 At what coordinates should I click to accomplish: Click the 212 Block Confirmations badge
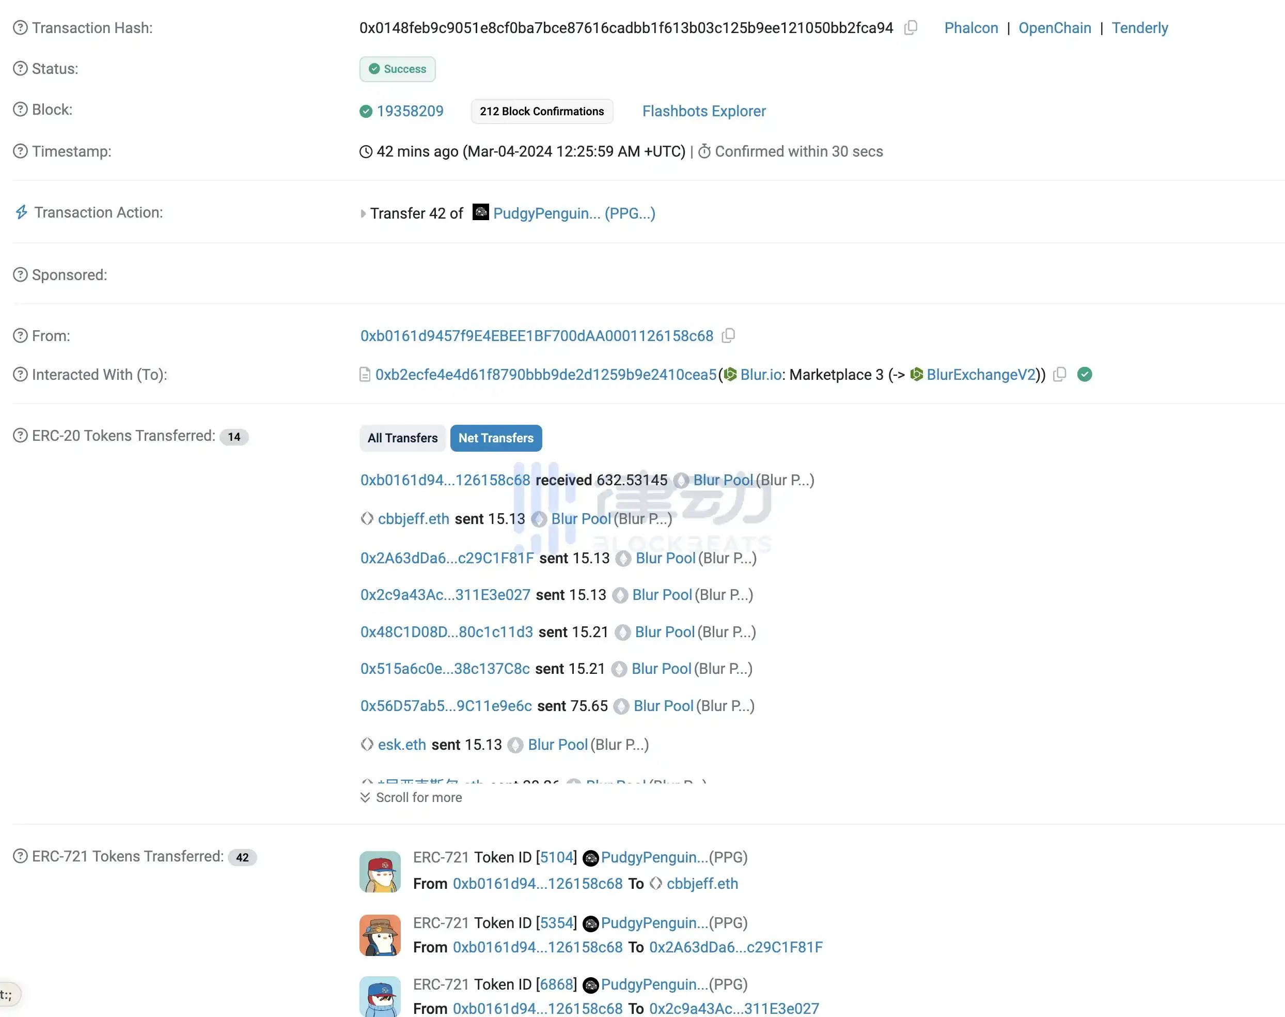[x=541, y=111]
